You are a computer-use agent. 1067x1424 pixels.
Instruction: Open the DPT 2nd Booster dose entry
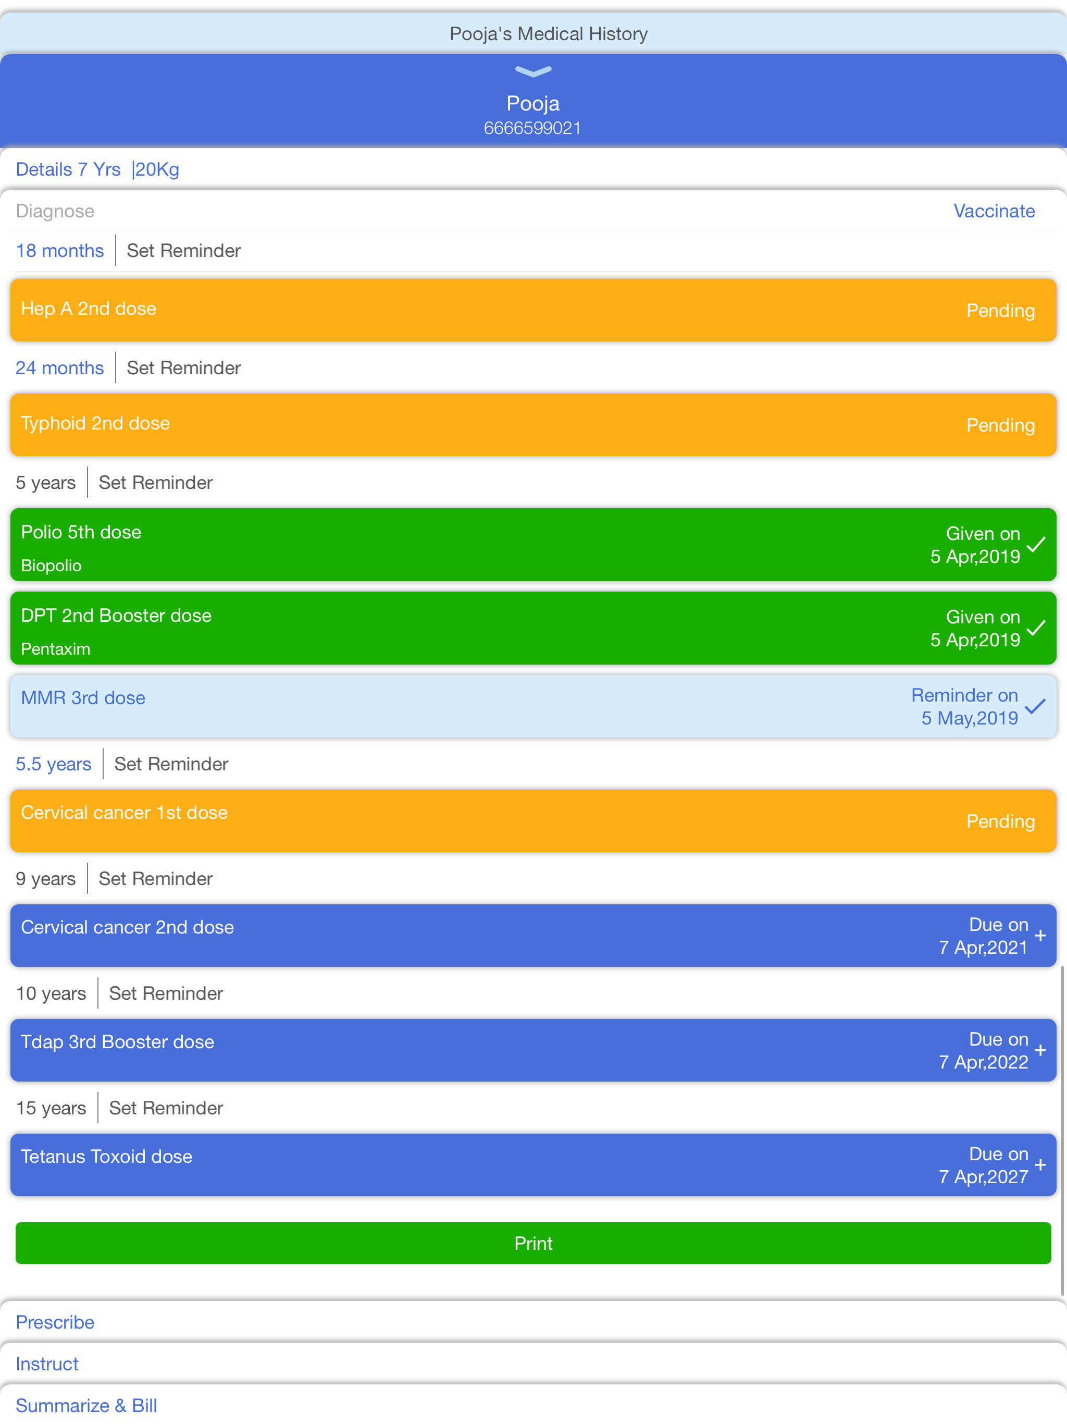click(x=533, y=628)
